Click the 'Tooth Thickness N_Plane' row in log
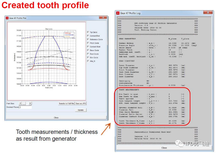 [x=152, y=121]
